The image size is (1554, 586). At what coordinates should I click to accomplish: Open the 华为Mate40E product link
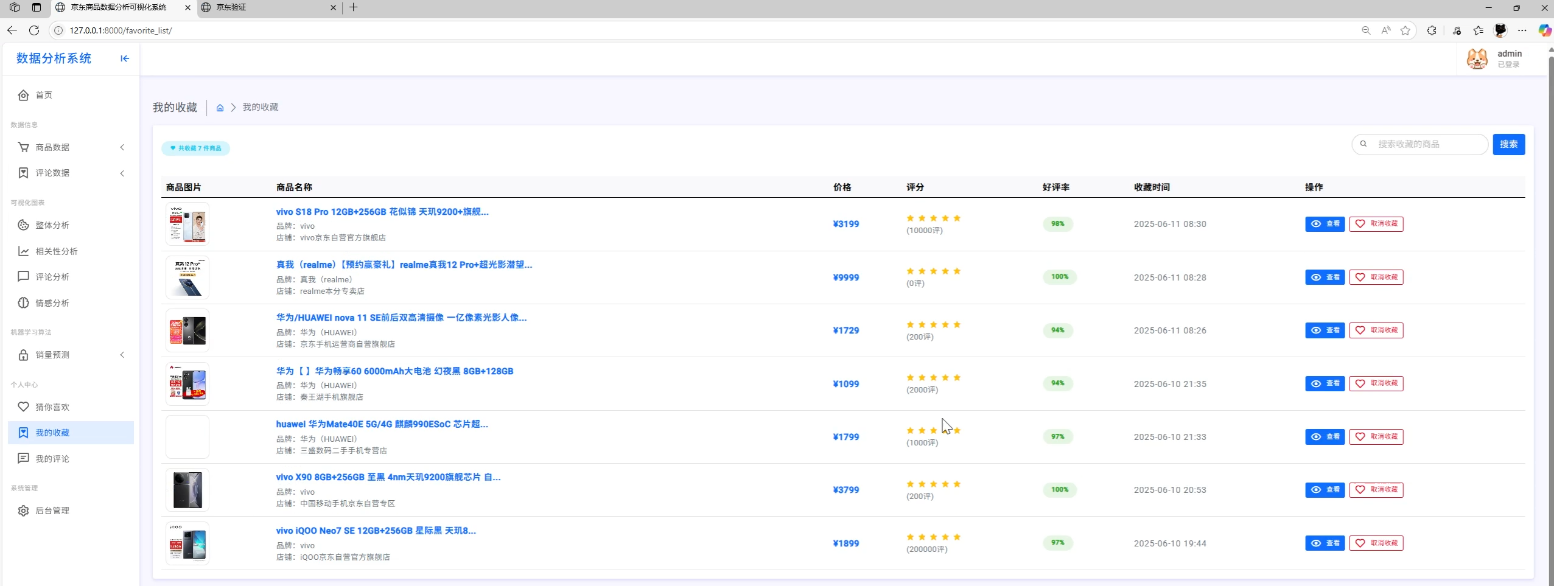(x=382, y=424)
